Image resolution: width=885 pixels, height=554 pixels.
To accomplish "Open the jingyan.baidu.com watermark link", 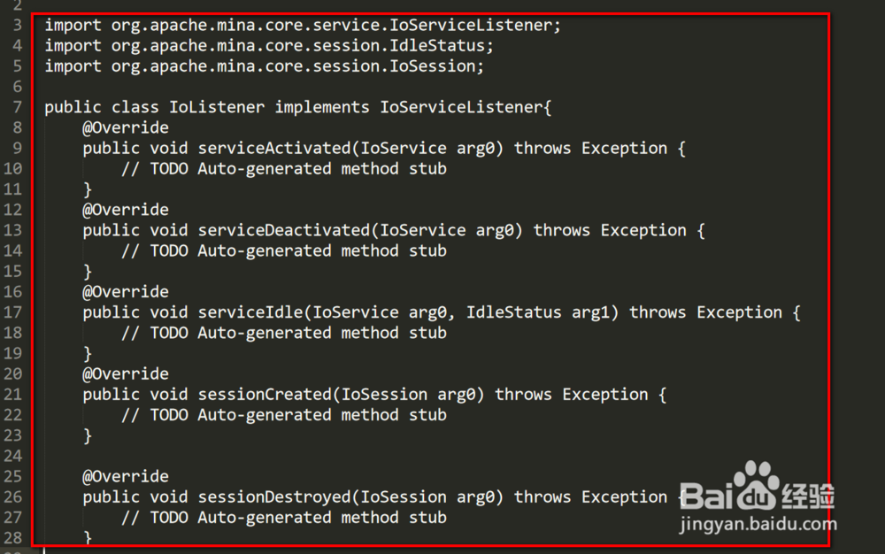I will (x=758, y=524).
